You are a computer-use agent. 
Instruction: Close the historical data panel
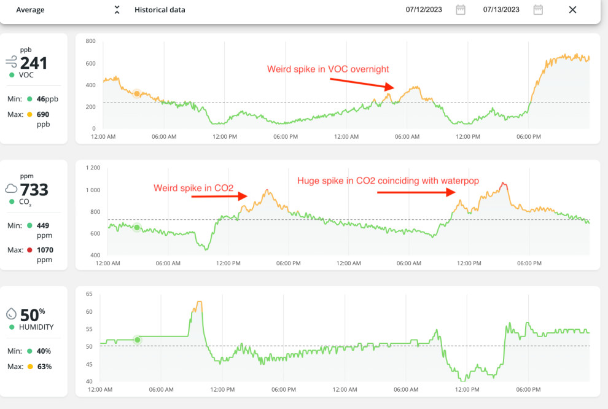pos(572,10)
